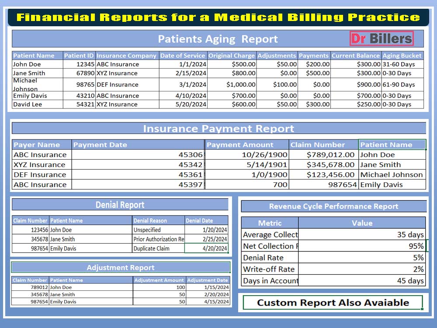Click adjustment amount 100
The height and width of the screenshot is (328, 437).
159,287
